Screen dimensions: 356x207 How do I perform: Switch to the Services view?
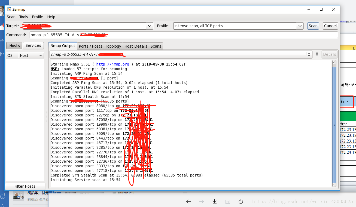click(33, 45)
